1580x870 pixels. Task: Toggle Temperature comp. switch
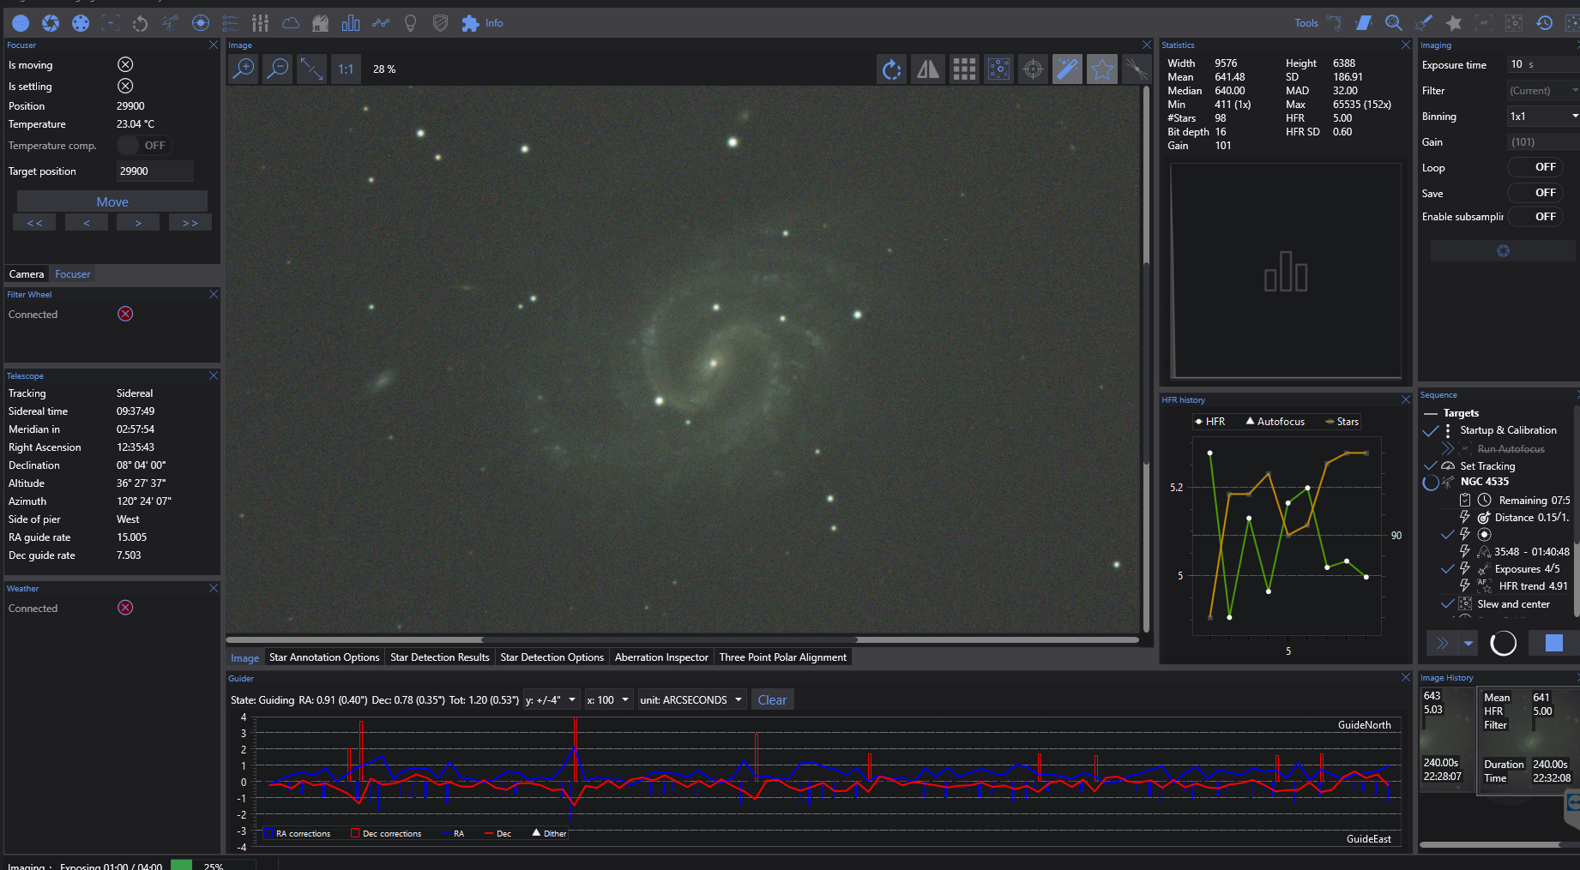pos(144,146)
